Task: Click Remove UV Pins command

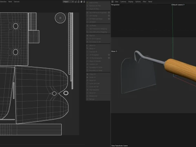Action: [x=98, y=6]
